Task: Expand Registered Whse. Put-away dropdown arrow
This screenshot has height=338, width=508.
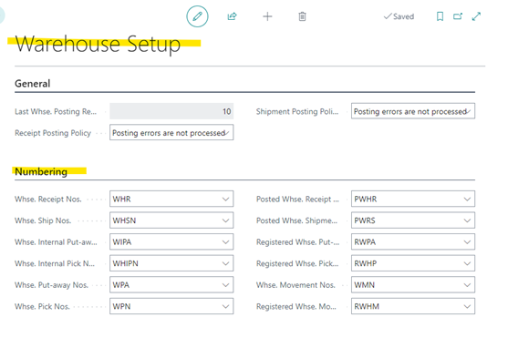Action: [467, 241]
